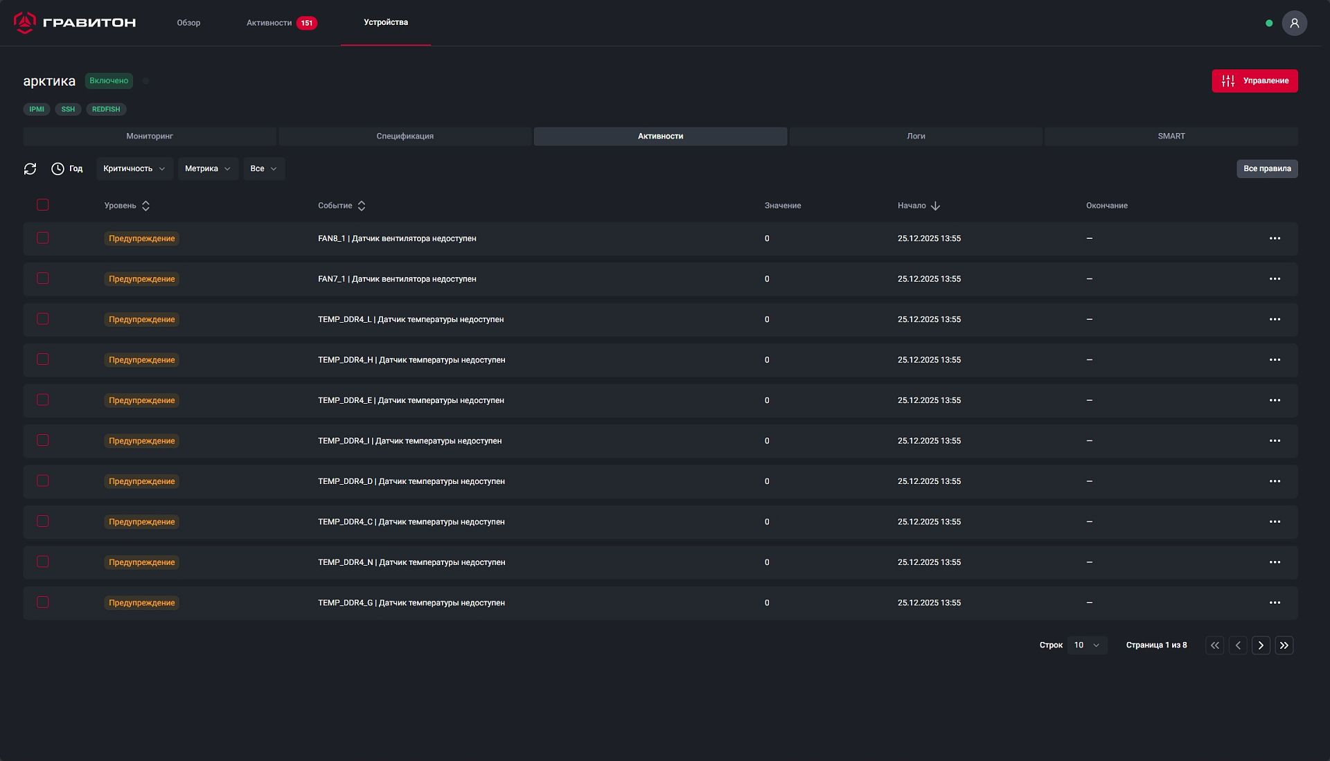
Task: Click the refresh activities icon
Action: coord(30,169)
